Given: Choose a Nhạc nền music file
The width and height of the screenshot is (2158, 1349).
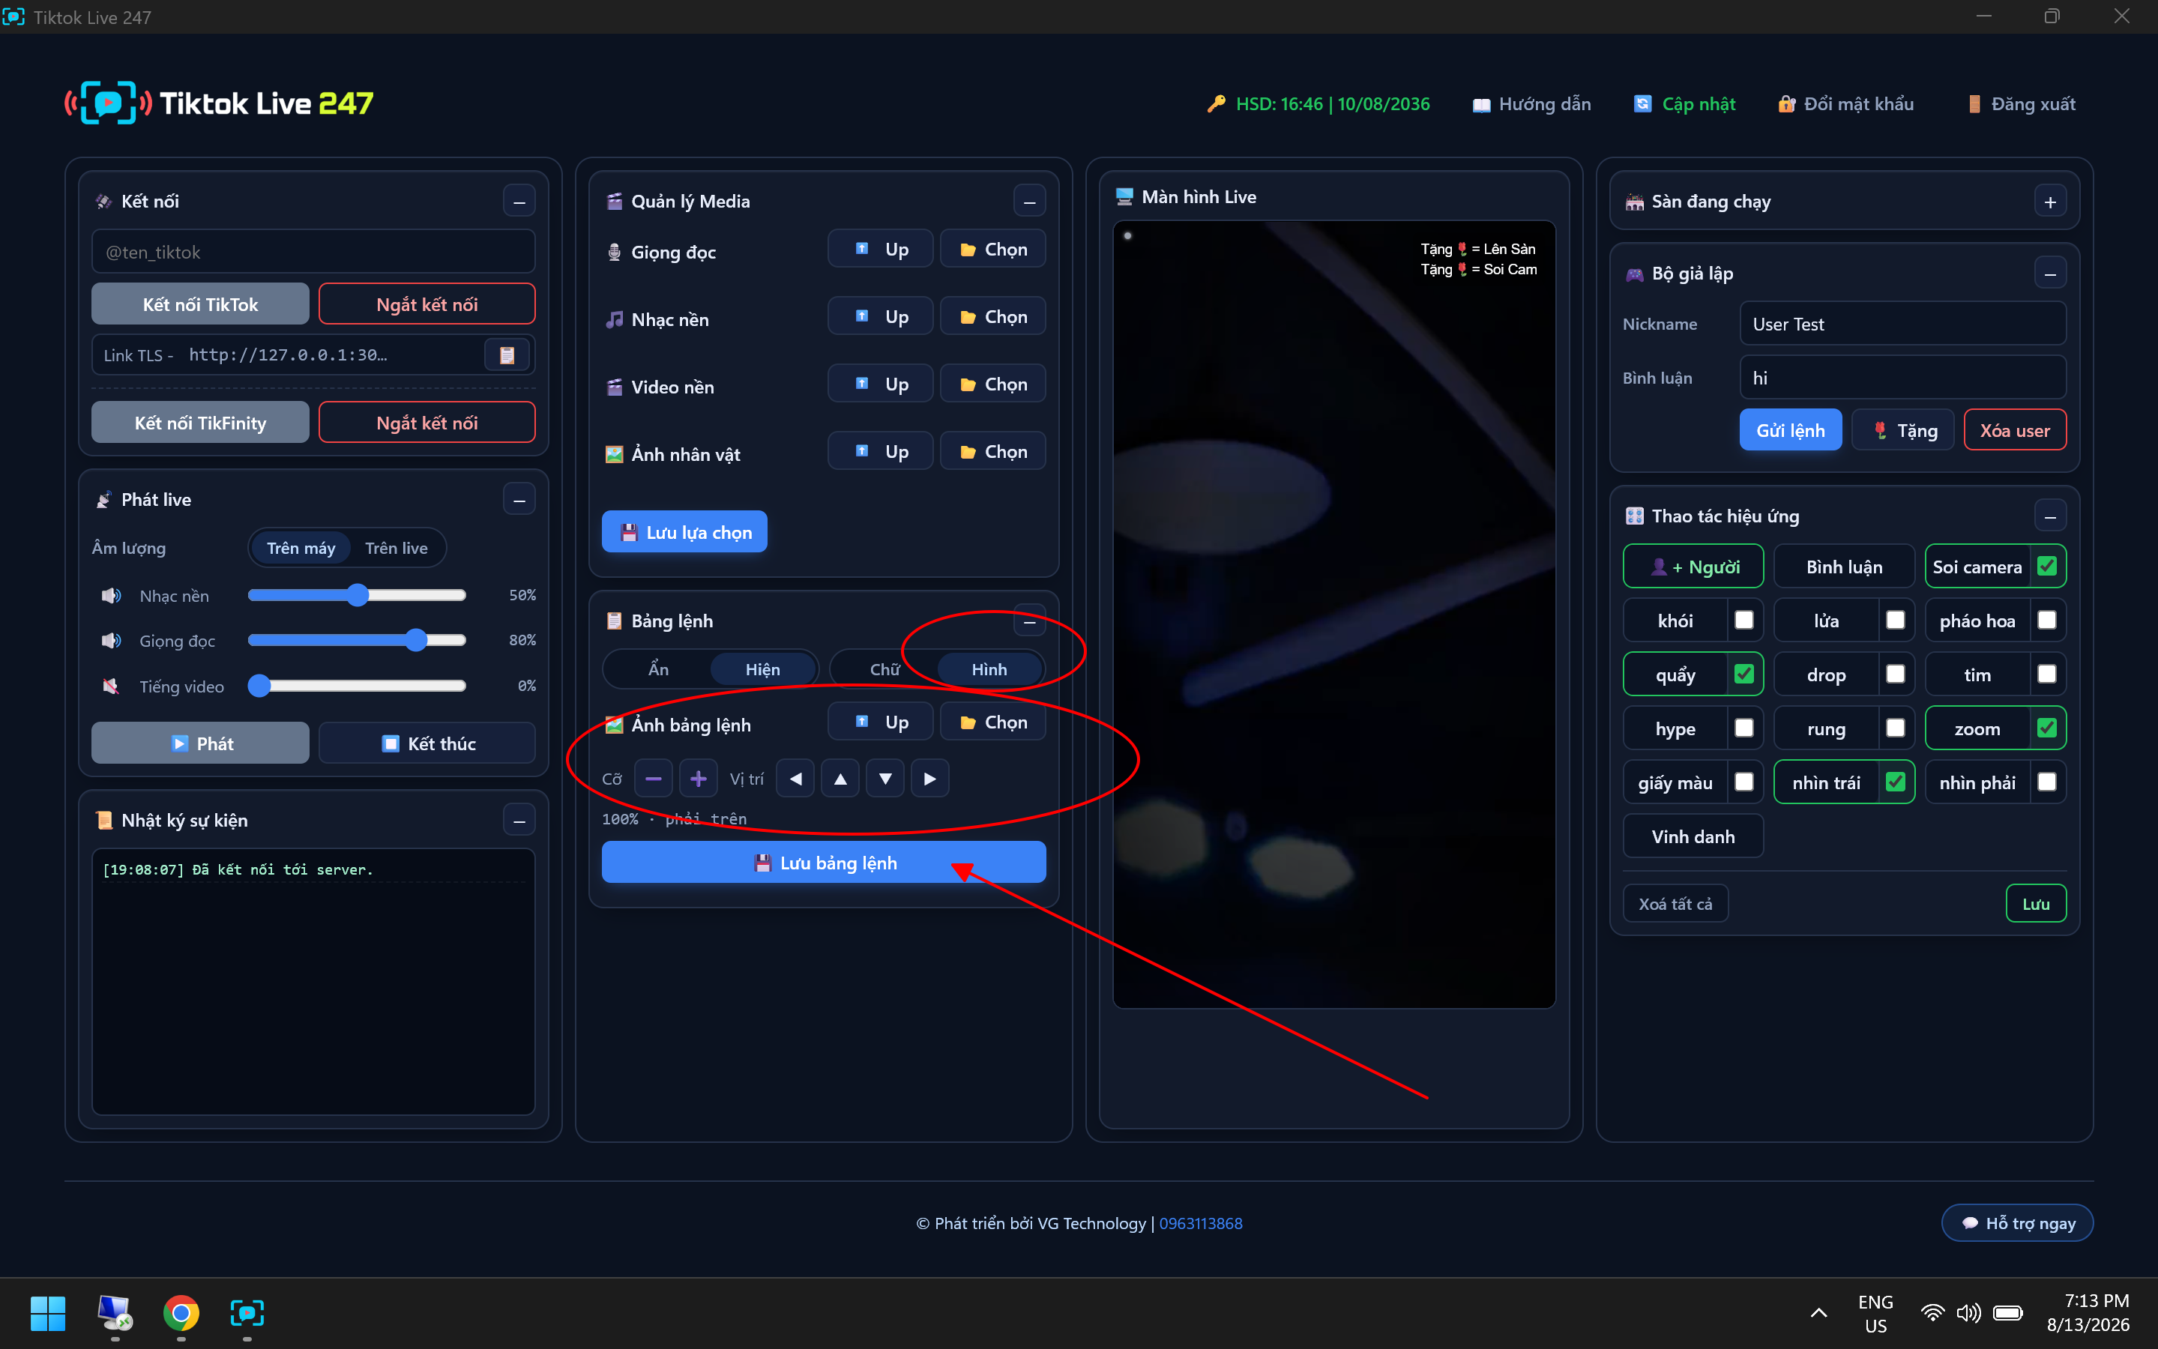Looking at the screenshot, I should [993, 317].
